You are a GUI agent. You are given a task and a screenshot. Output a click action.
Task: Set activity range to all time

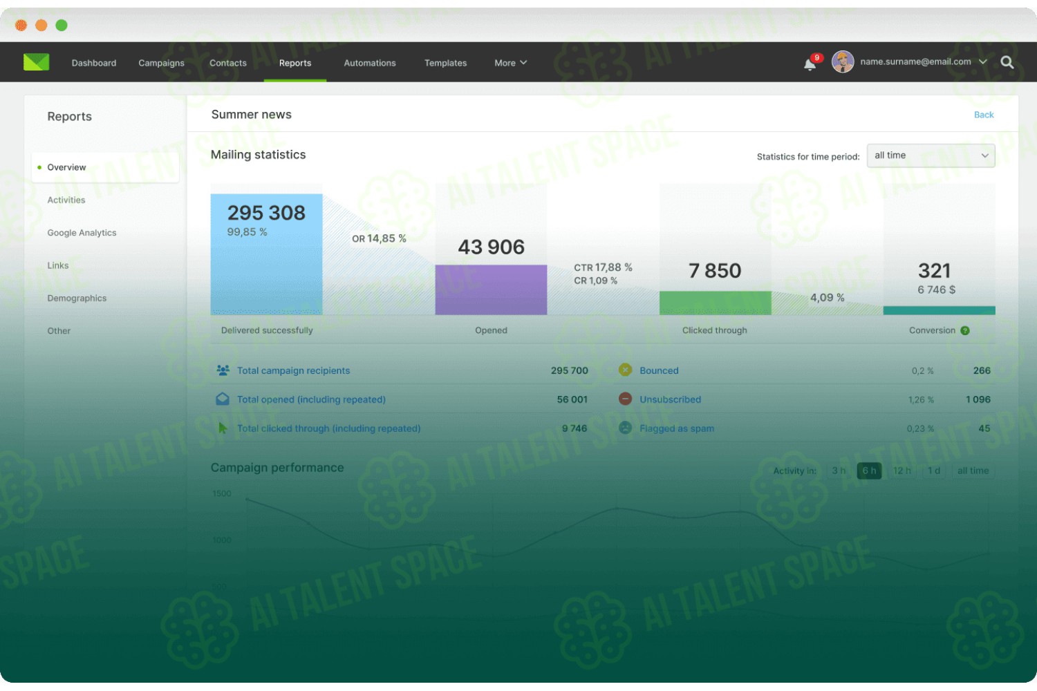coord(973,471)
